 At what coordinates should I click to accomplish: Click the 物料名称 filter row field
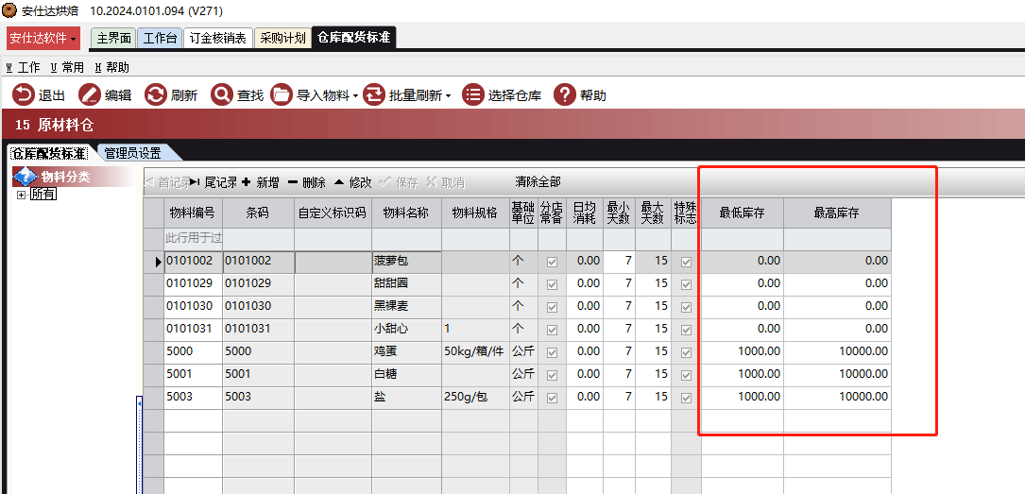pyautogui.click(x=406, y=239)
